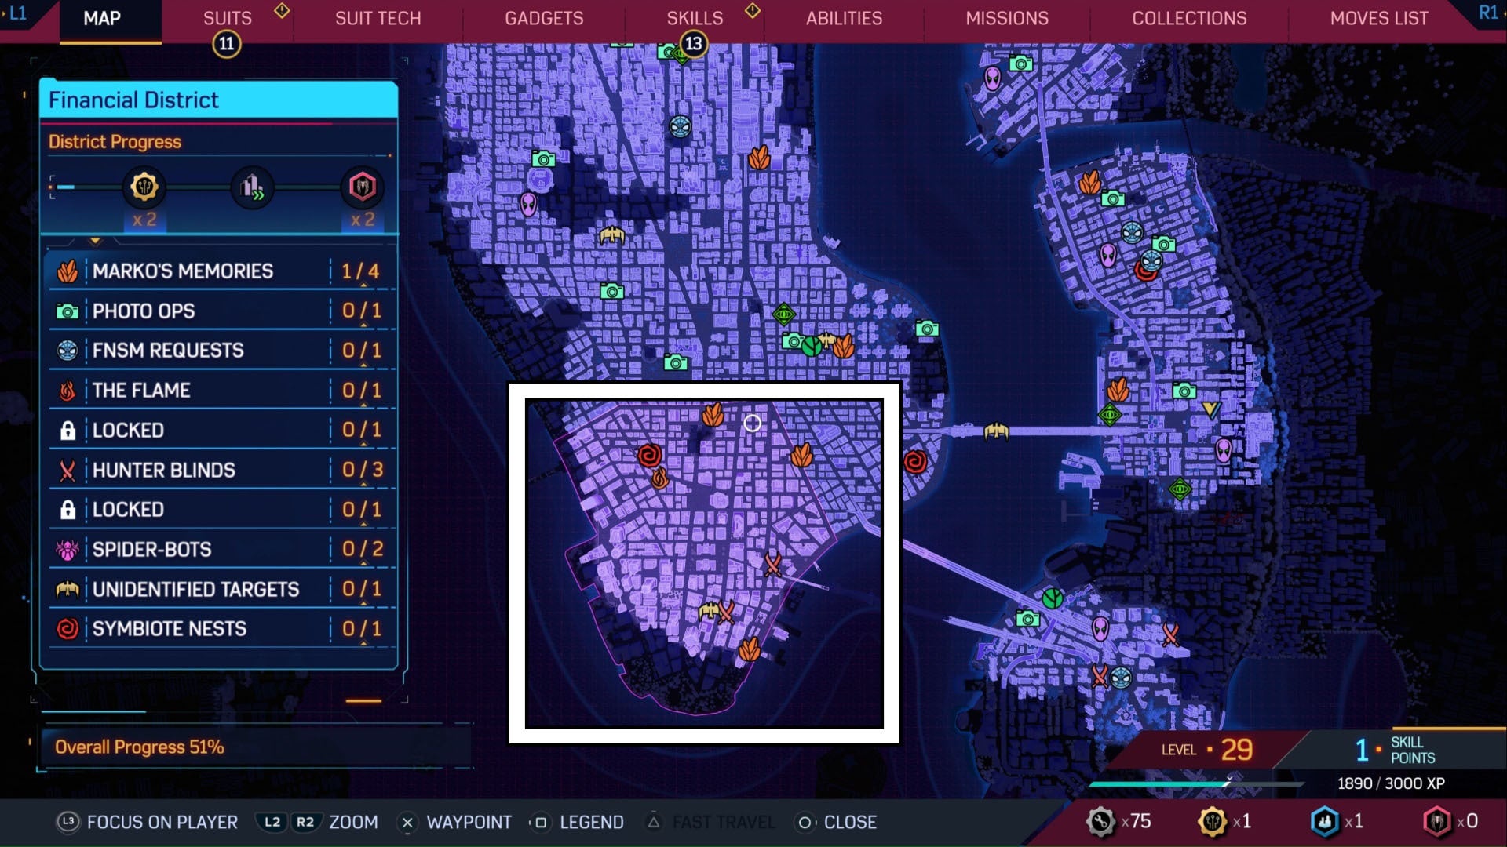Click the padlock icon on a Locked activity
Viewport: 1507px width, 847px height.
(x=68, y=430)
